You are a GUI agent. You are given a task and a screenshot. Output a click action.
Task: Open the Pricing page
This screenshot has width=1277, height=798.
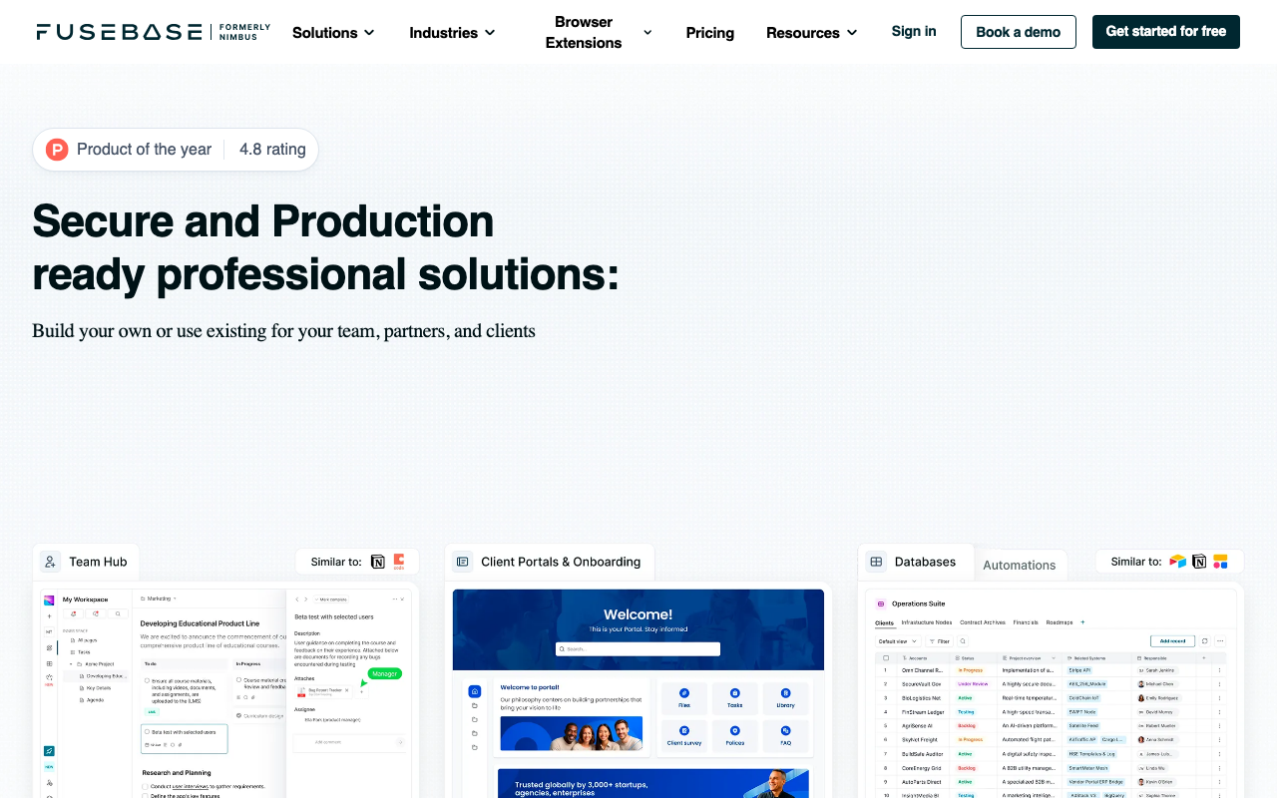click(x=710, y=32)
